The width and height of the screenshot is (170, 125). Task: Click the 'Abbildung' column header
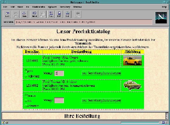[133, 52]
